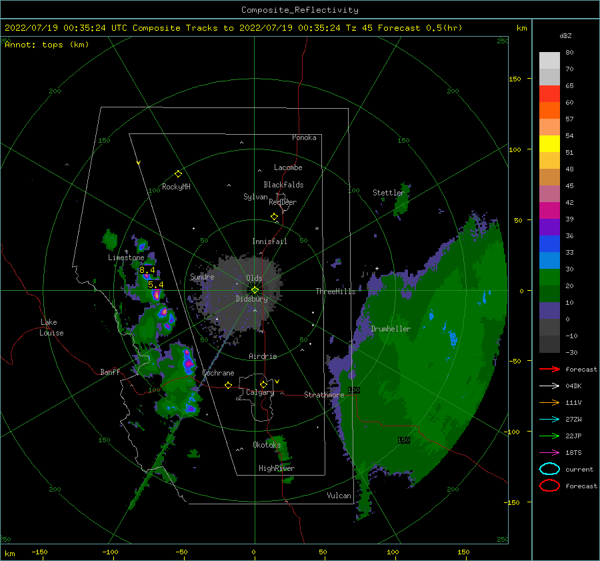This screenshot has height=561, width=600.
Task: Click the Blackfalds label
Action: 283,185
